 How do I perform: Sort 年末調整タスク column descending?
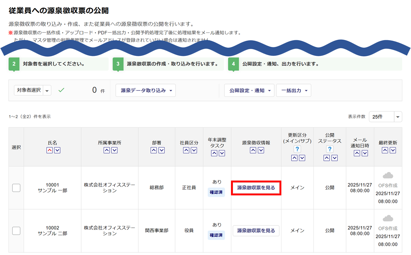point(222,153)
